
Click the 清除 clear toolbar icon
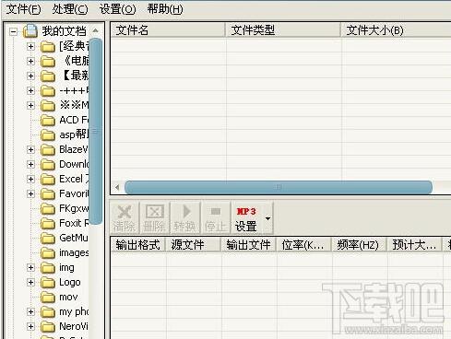click(x=125, y=218)
